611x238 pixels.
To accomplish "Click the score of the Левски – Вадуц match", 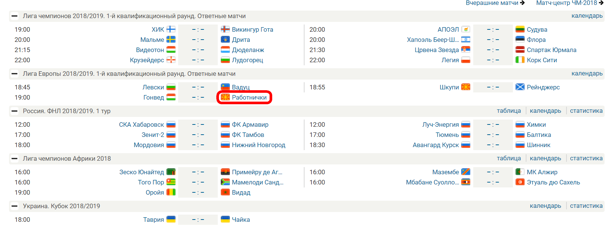I will pyautogui.click(x=198, y=87).
